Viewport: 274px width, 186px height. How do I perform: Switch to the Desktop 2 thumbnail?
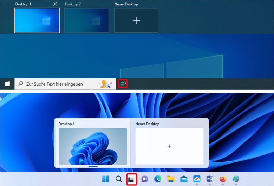pyautogui.click(x=86, y=20)
